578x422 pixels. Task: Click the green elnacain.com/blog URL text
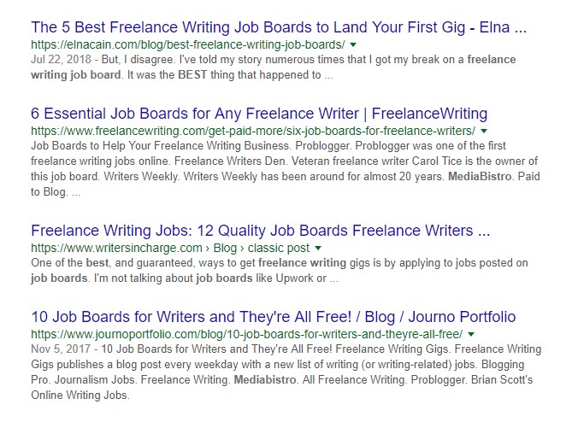coord(188,45)
